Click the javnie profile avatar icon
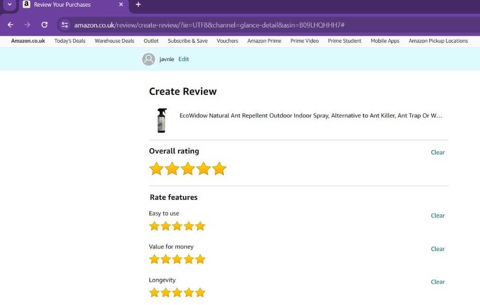 (148, 59)
